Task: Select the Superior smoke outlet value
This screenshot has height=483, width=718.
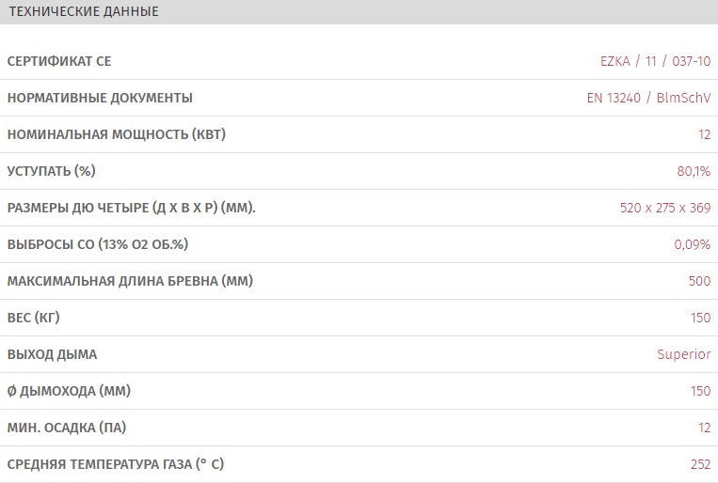Action: pyautogui.click(x=683, y=354)
